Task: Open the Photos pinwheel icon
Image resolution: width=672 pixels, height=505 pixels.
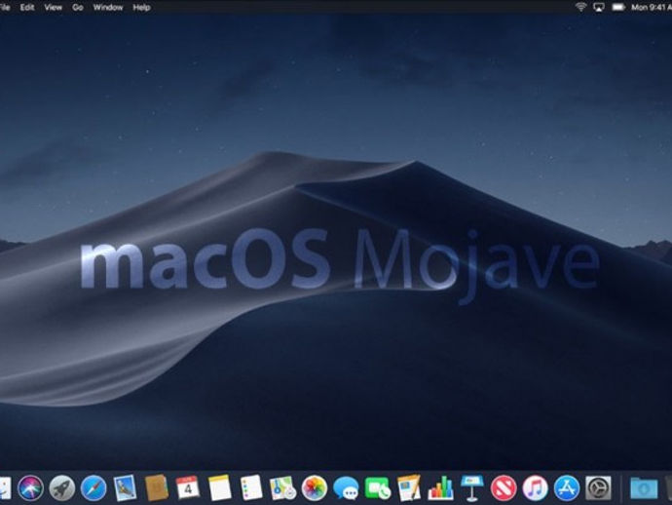Action: (x=315, y=488)
